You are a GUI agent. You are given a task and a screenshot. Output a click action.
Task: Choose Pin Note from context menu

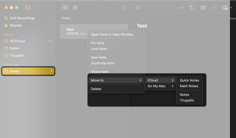click(x=98, y=43)
